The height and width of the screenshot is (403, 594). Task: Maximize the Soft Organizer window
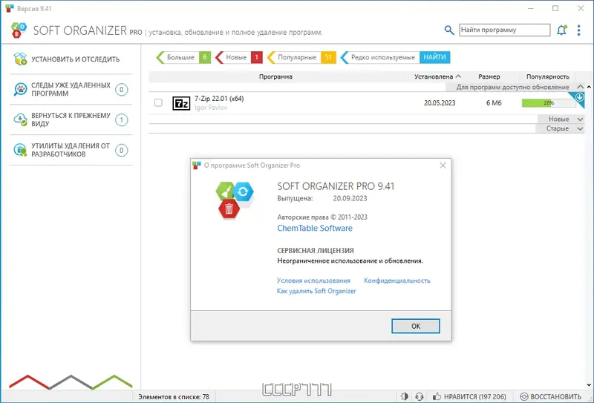pyautogui.click(x=555, y=8)
